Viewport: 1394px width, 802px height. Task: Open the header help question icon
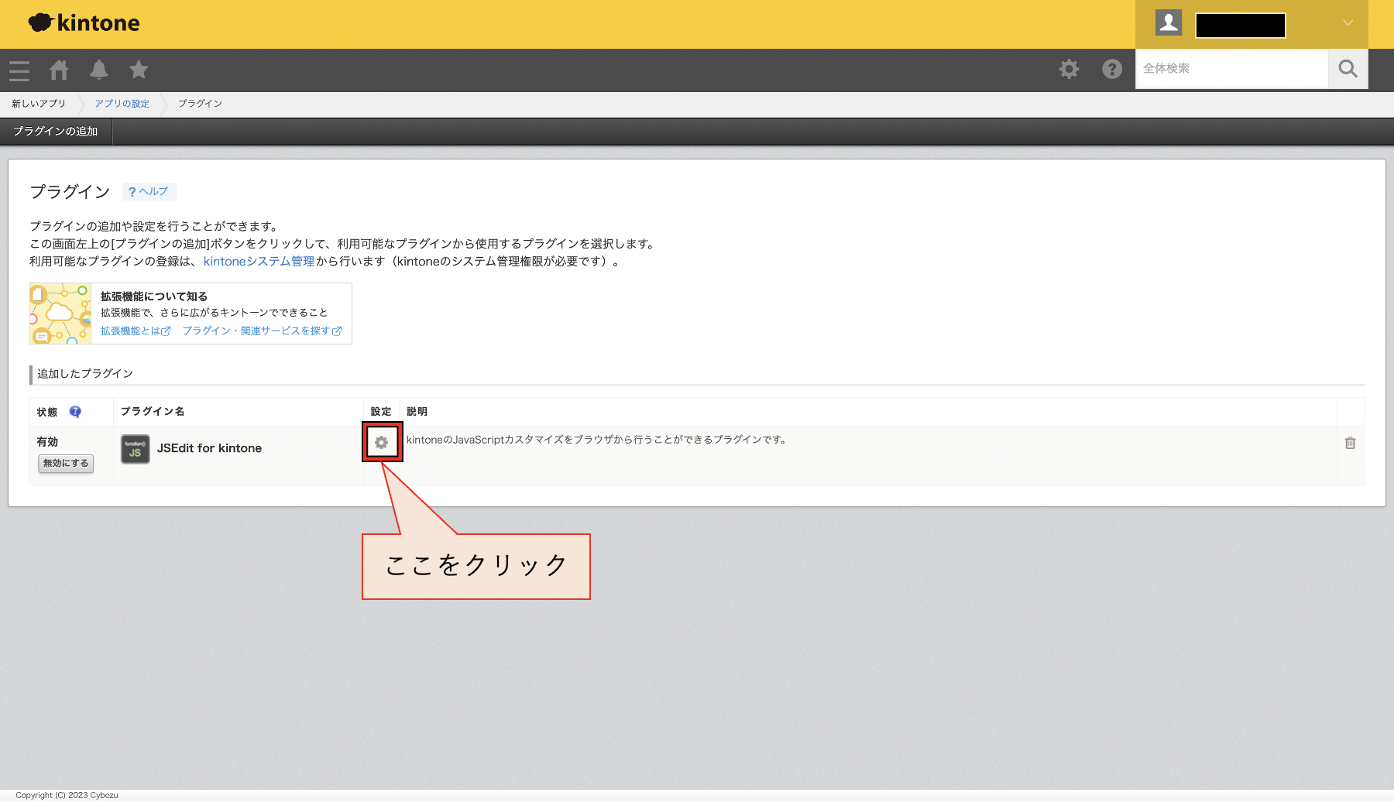click(1112, 69)
